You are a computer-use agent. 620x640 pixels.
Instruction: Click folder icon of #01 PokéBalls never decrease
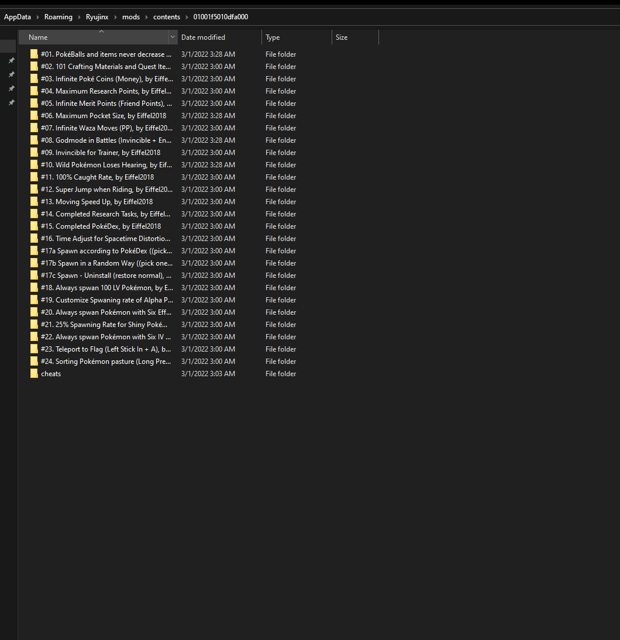click(x=34, y=54)
